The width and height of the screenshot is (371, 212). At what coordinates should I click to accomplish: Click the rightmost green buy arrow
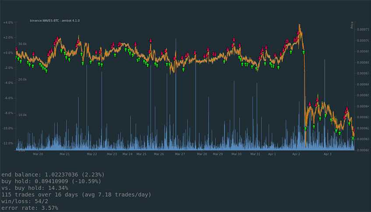pos(353,138)
